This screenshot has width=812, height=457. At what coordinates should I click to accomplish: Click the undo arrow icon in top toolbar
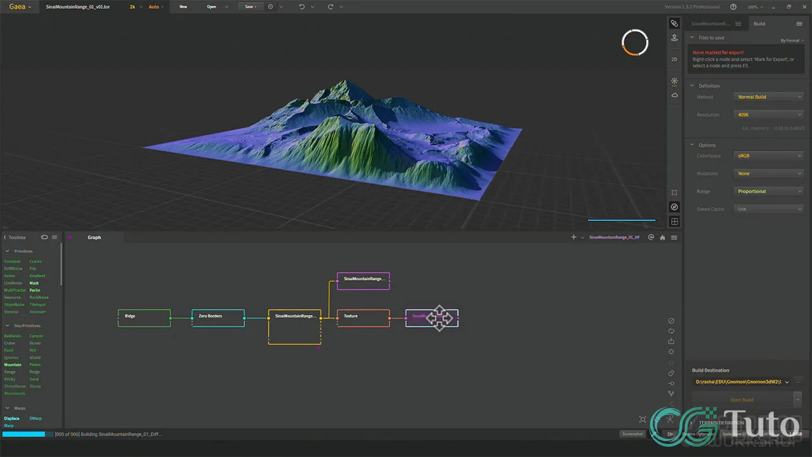pyautogui.click(x=302, y=6)
